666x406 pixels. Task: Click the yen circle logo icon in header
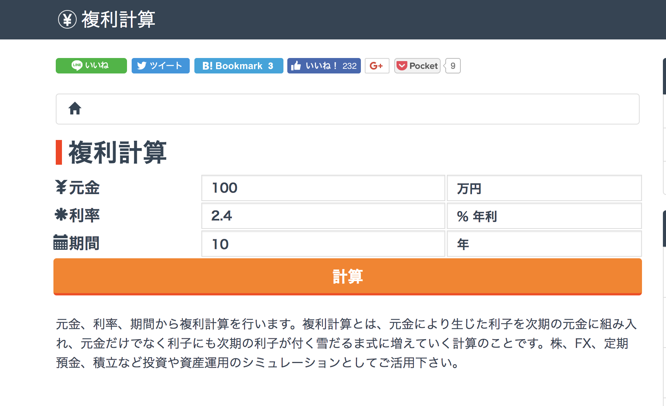tap(67, 19)
